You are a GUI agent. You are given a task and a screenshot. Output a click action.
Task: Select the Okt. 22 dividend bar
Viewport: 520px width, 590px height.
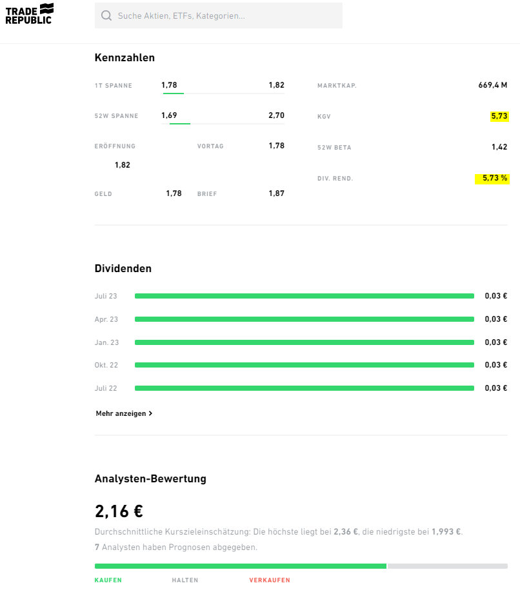(304, 365)
